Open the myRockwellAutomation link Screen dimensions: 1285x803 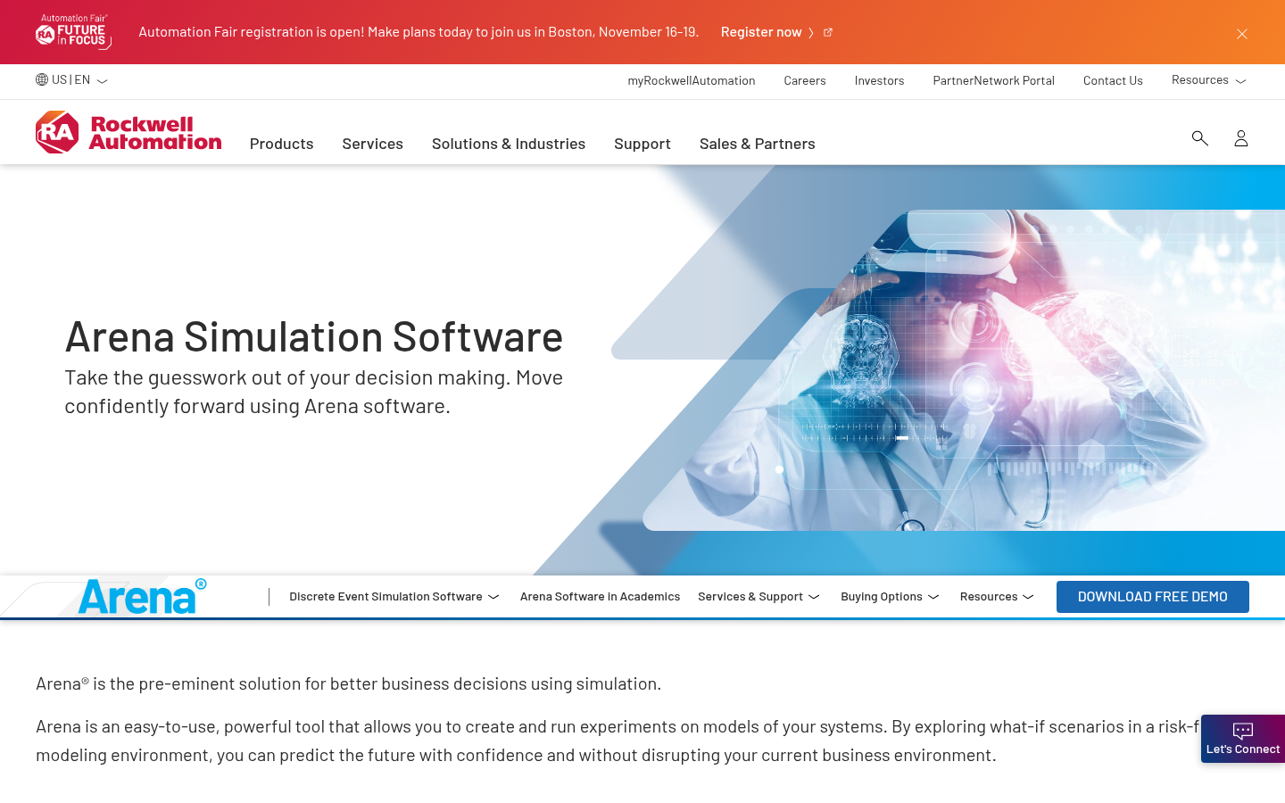pos(692,80)
